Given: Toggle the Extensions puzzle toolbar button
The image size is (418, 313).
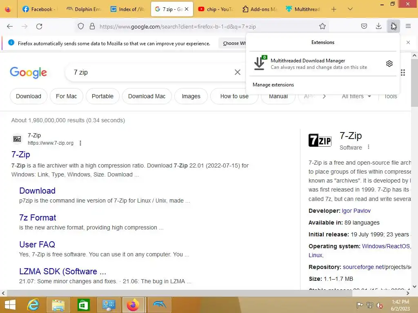Looking at the screenshot, I should click(394, 26).
